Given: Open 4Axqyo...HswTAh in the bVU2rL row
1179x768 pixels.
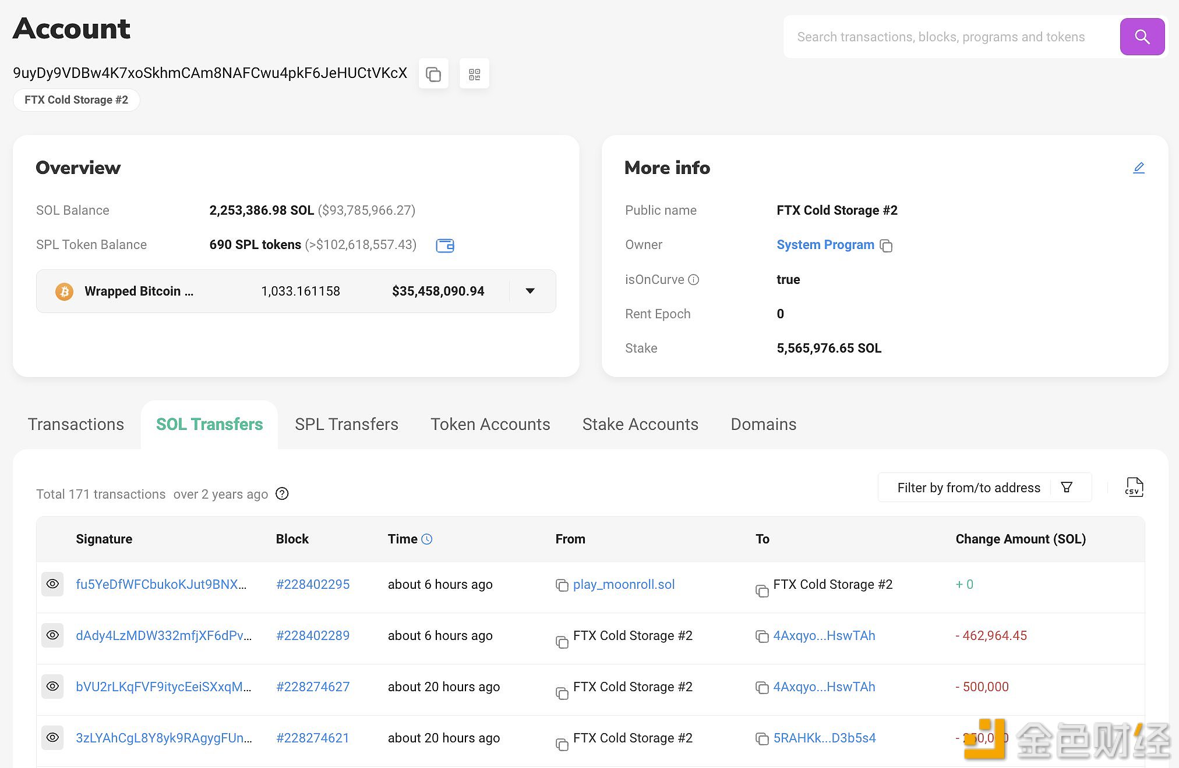Looking at the screenshot, I should click(824, 687).
